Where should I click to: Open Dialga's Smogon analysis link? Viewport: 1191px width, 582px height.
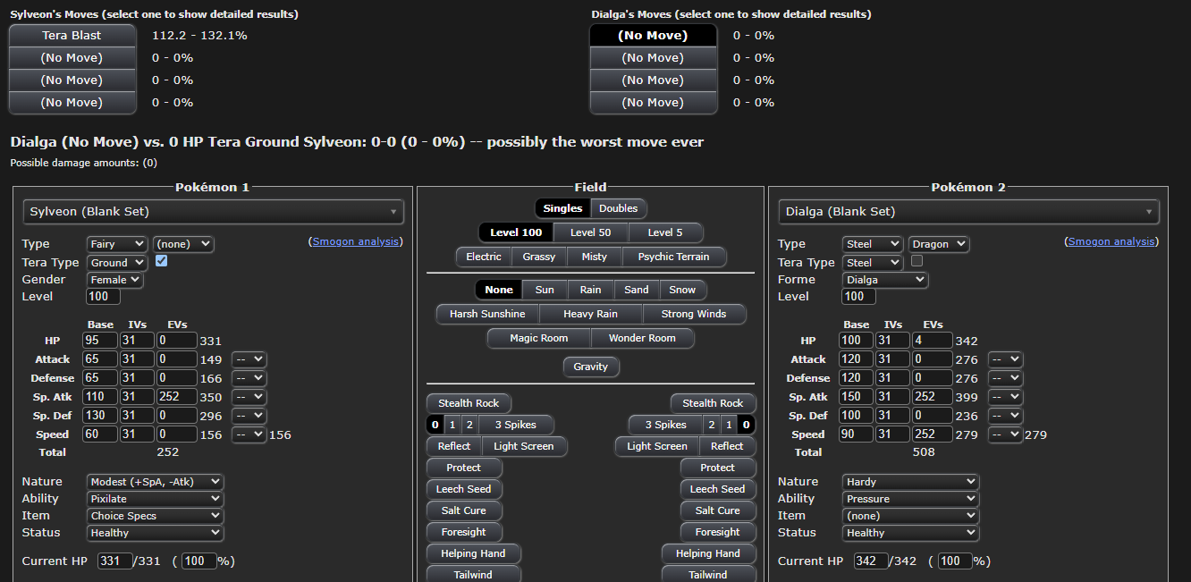pos(1111,241)
